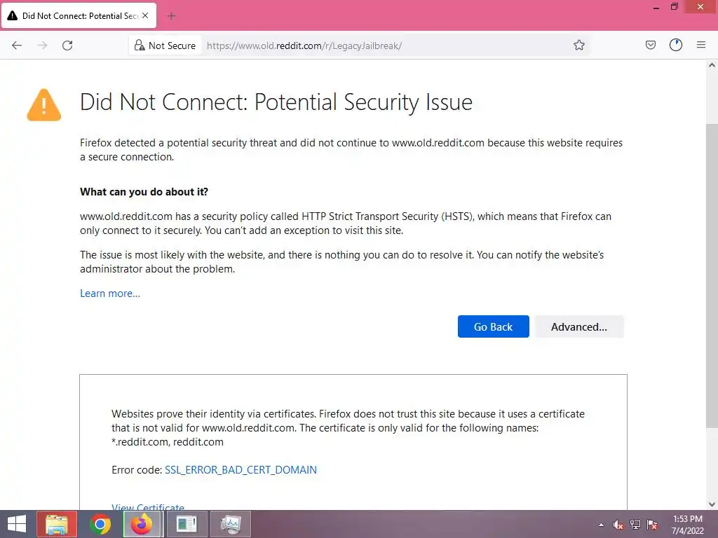The width and height of the screenshot is (718, 538).
Task: Click the orange warning triangle icon
Action: click(44, 105)
